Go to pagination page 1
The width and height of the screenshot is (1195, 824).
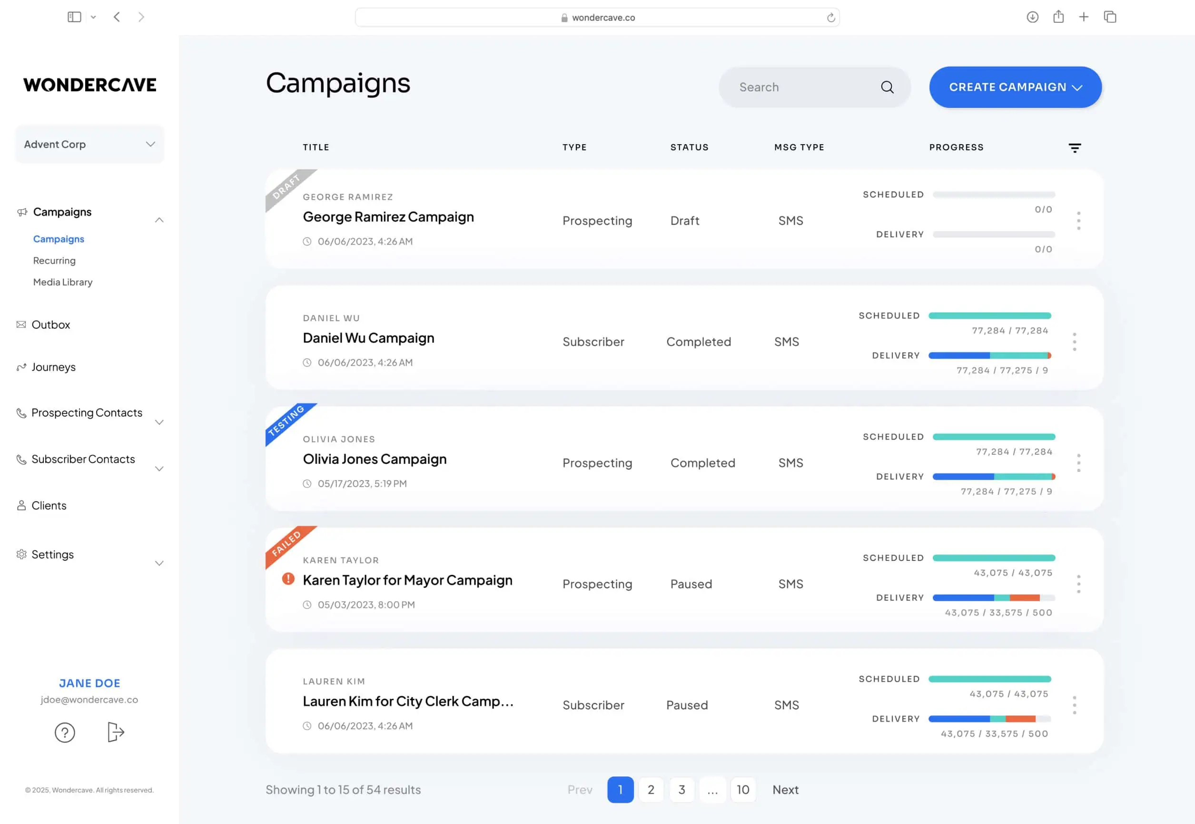click(620, 790)
